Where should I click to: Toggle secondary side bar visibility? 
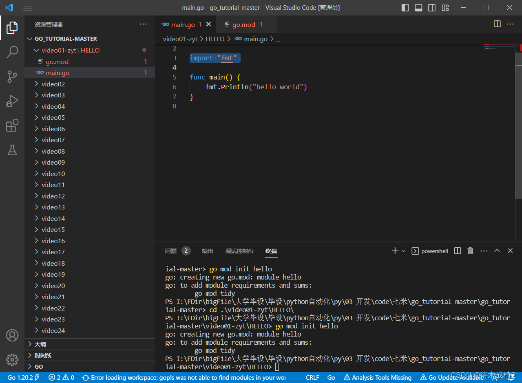[x=432, y=8]
